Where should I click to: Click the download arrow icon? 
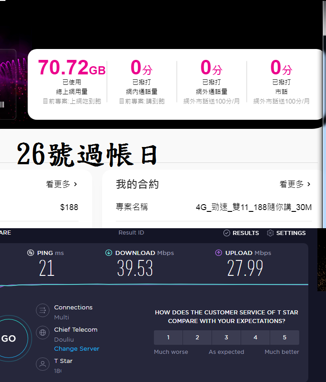coord(109,253)
